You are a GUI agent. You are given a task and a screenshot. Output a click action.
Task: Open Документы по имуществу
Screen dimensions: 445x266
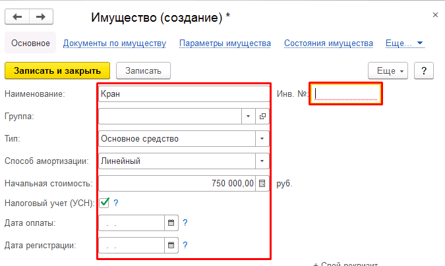(114, 43)
